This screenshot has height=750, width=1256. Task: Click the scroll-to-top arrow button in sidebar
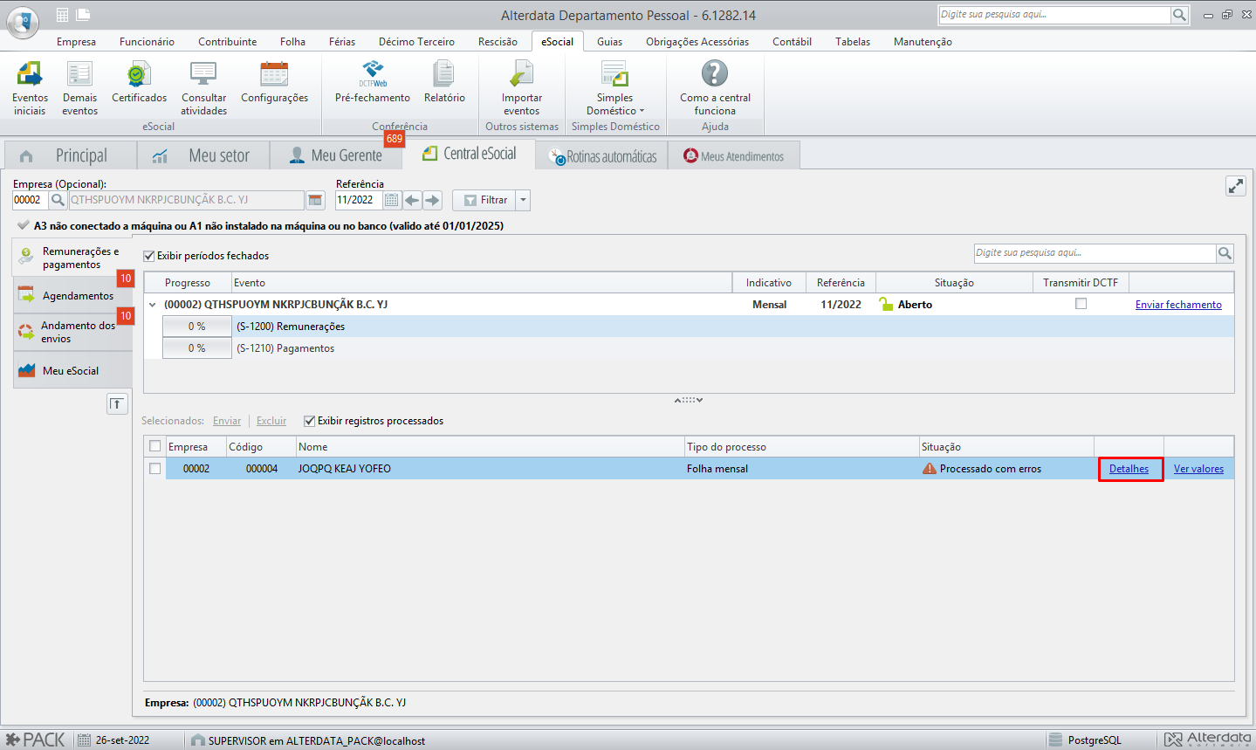pos(117,404)
